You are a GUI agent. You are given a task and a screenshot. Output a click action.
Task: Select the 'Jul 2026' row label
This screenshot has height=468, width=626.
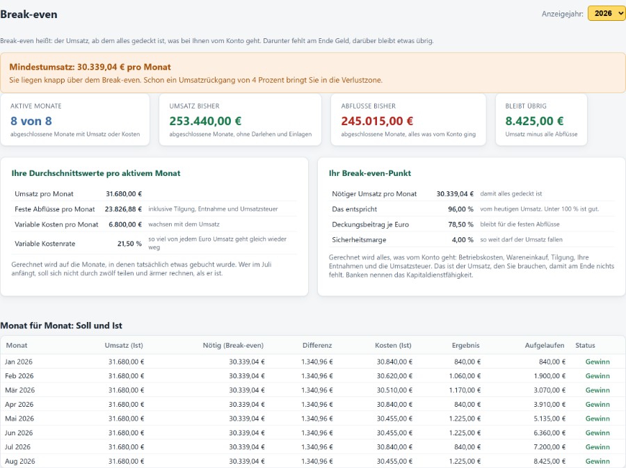(17, 447)
